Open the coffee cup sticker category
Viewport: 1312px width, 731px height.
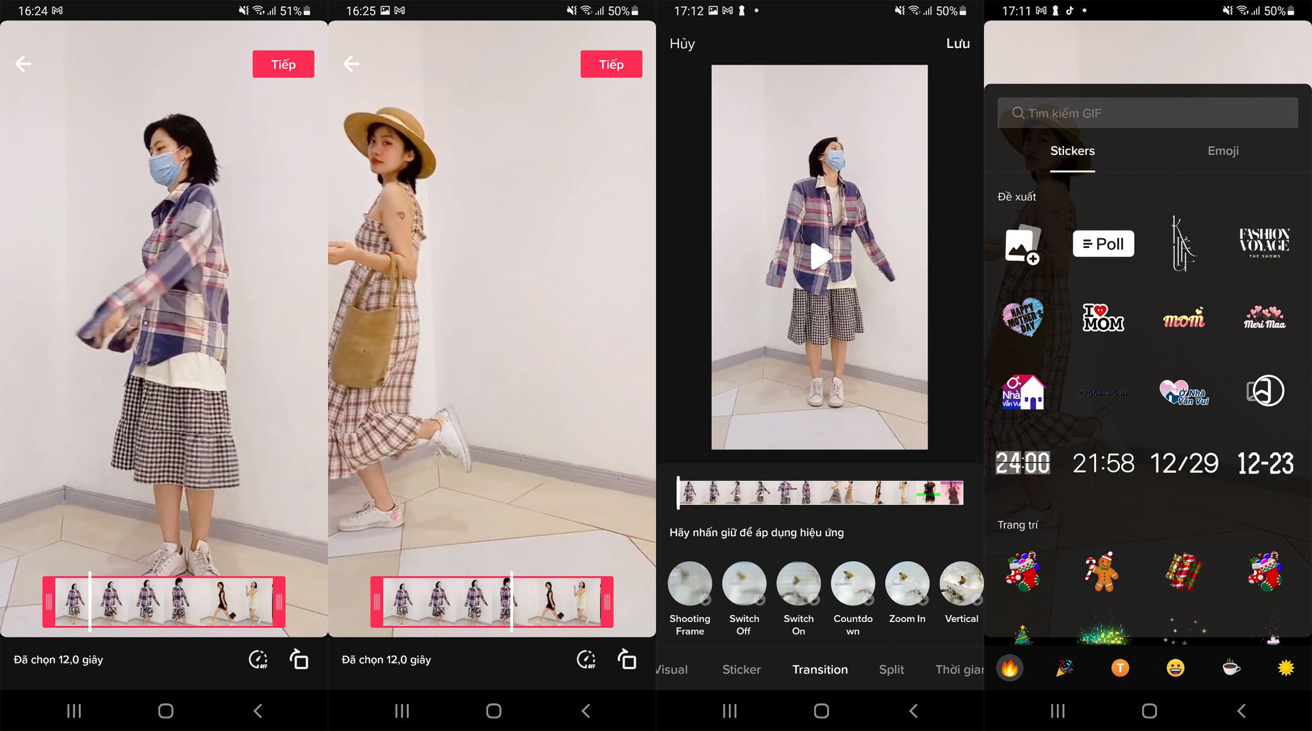pos(1231,668)
